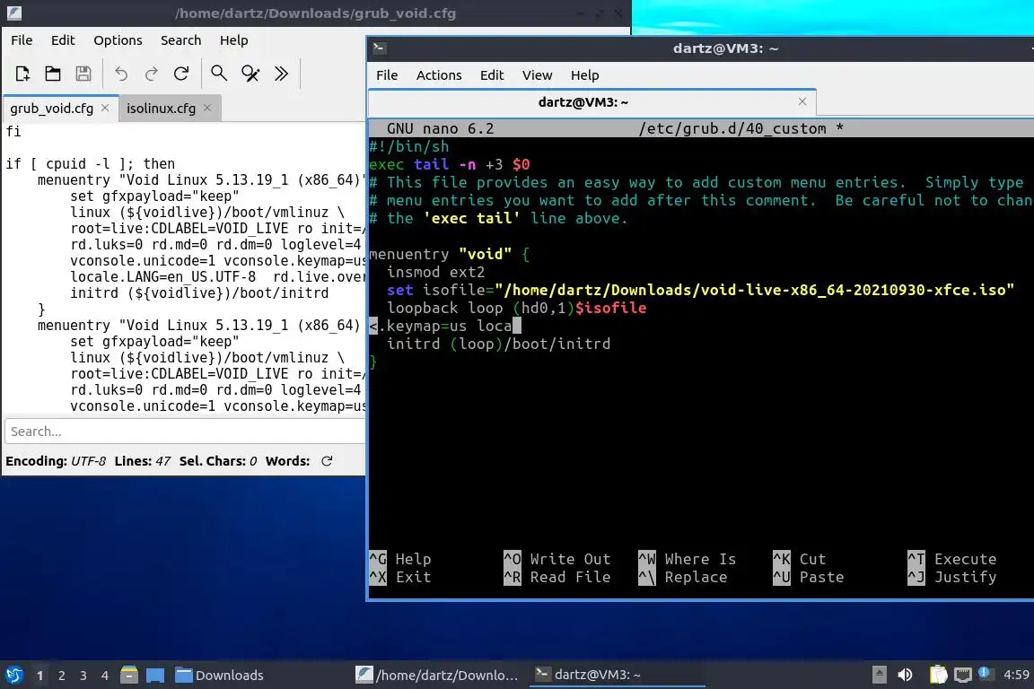
Task: Click the ^O Write Out shortcut in nano
Action: coord(557,559)
